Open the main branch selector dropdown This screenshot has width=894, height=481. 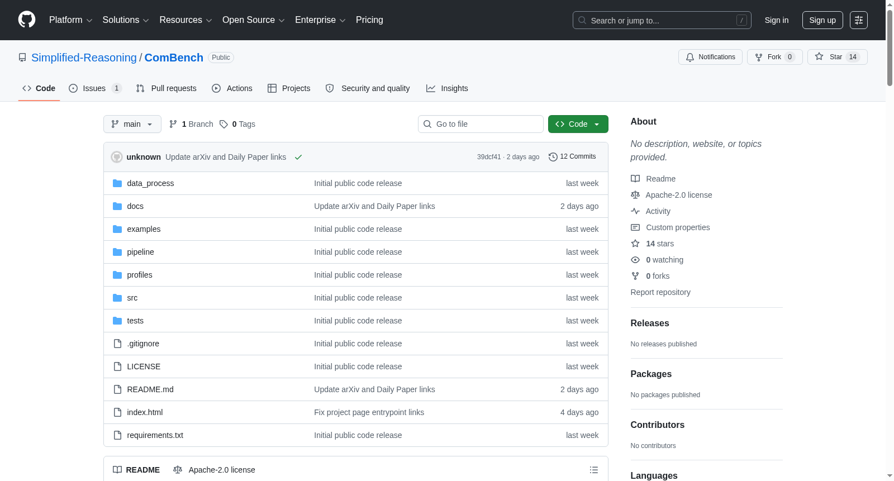coord(132,124)
